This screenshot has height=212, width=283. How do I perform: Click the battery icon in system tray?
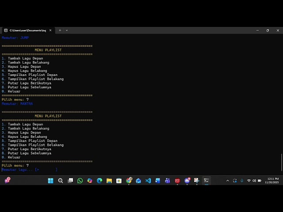(260, 181)
